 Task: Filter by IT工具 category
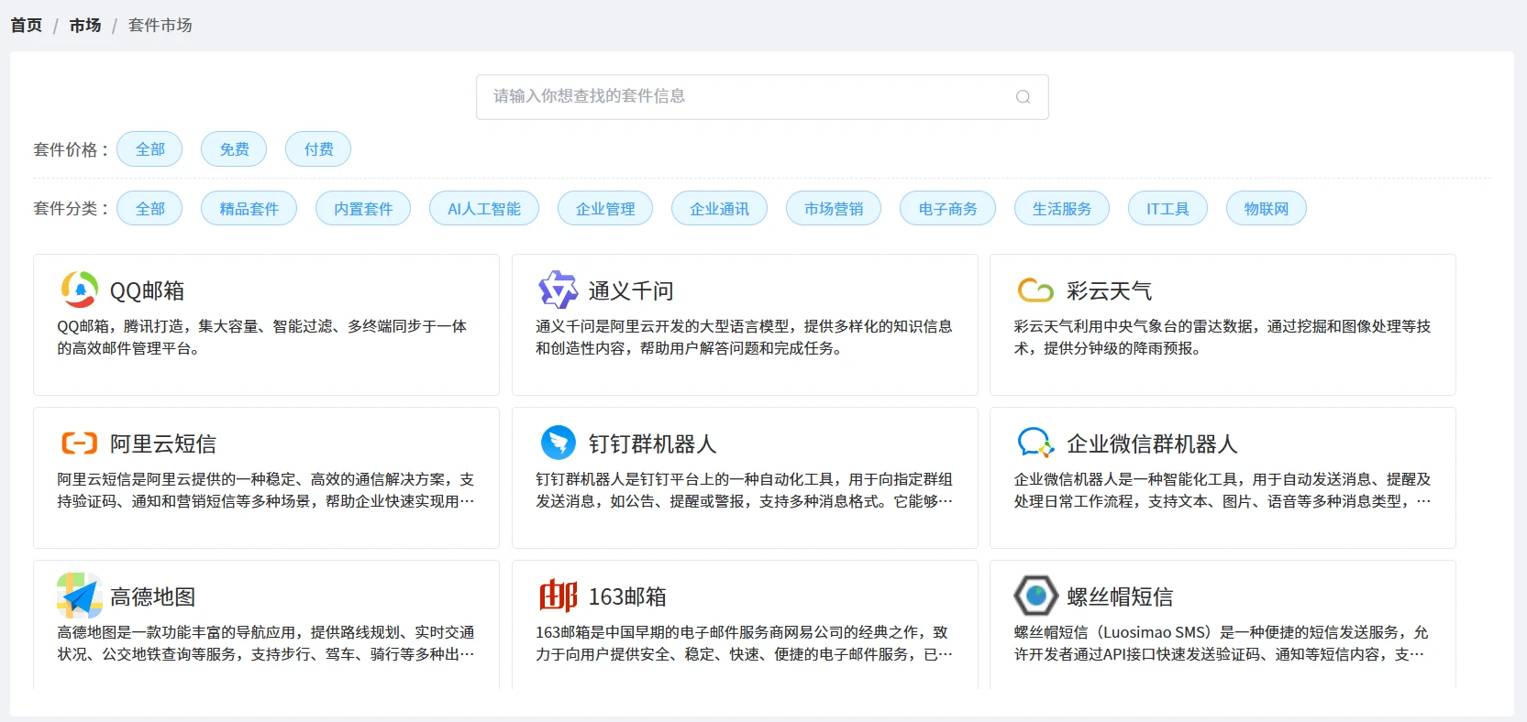click(1167, 209)
